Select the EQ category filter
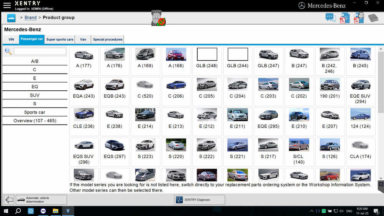 (x=35, y=87)
